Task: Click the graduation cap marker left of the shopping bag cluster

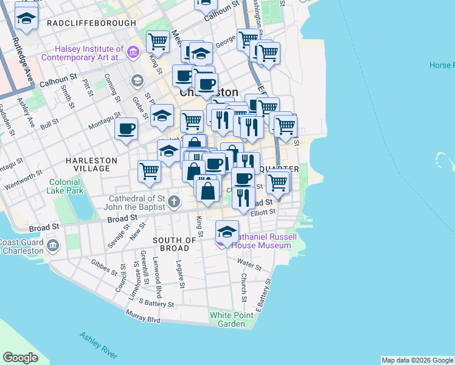Action: 168,151
